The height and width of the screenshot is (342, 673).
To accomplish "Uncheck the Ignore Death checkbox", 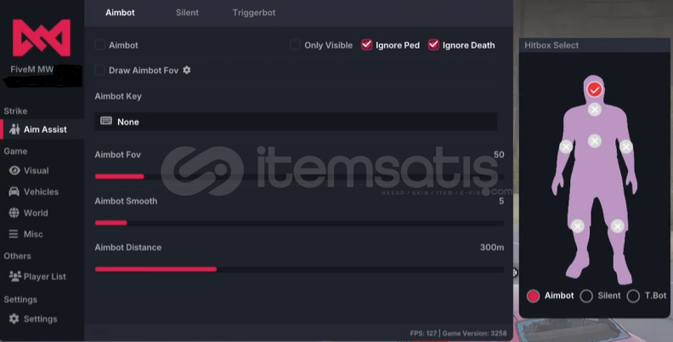I will (433, 45).
